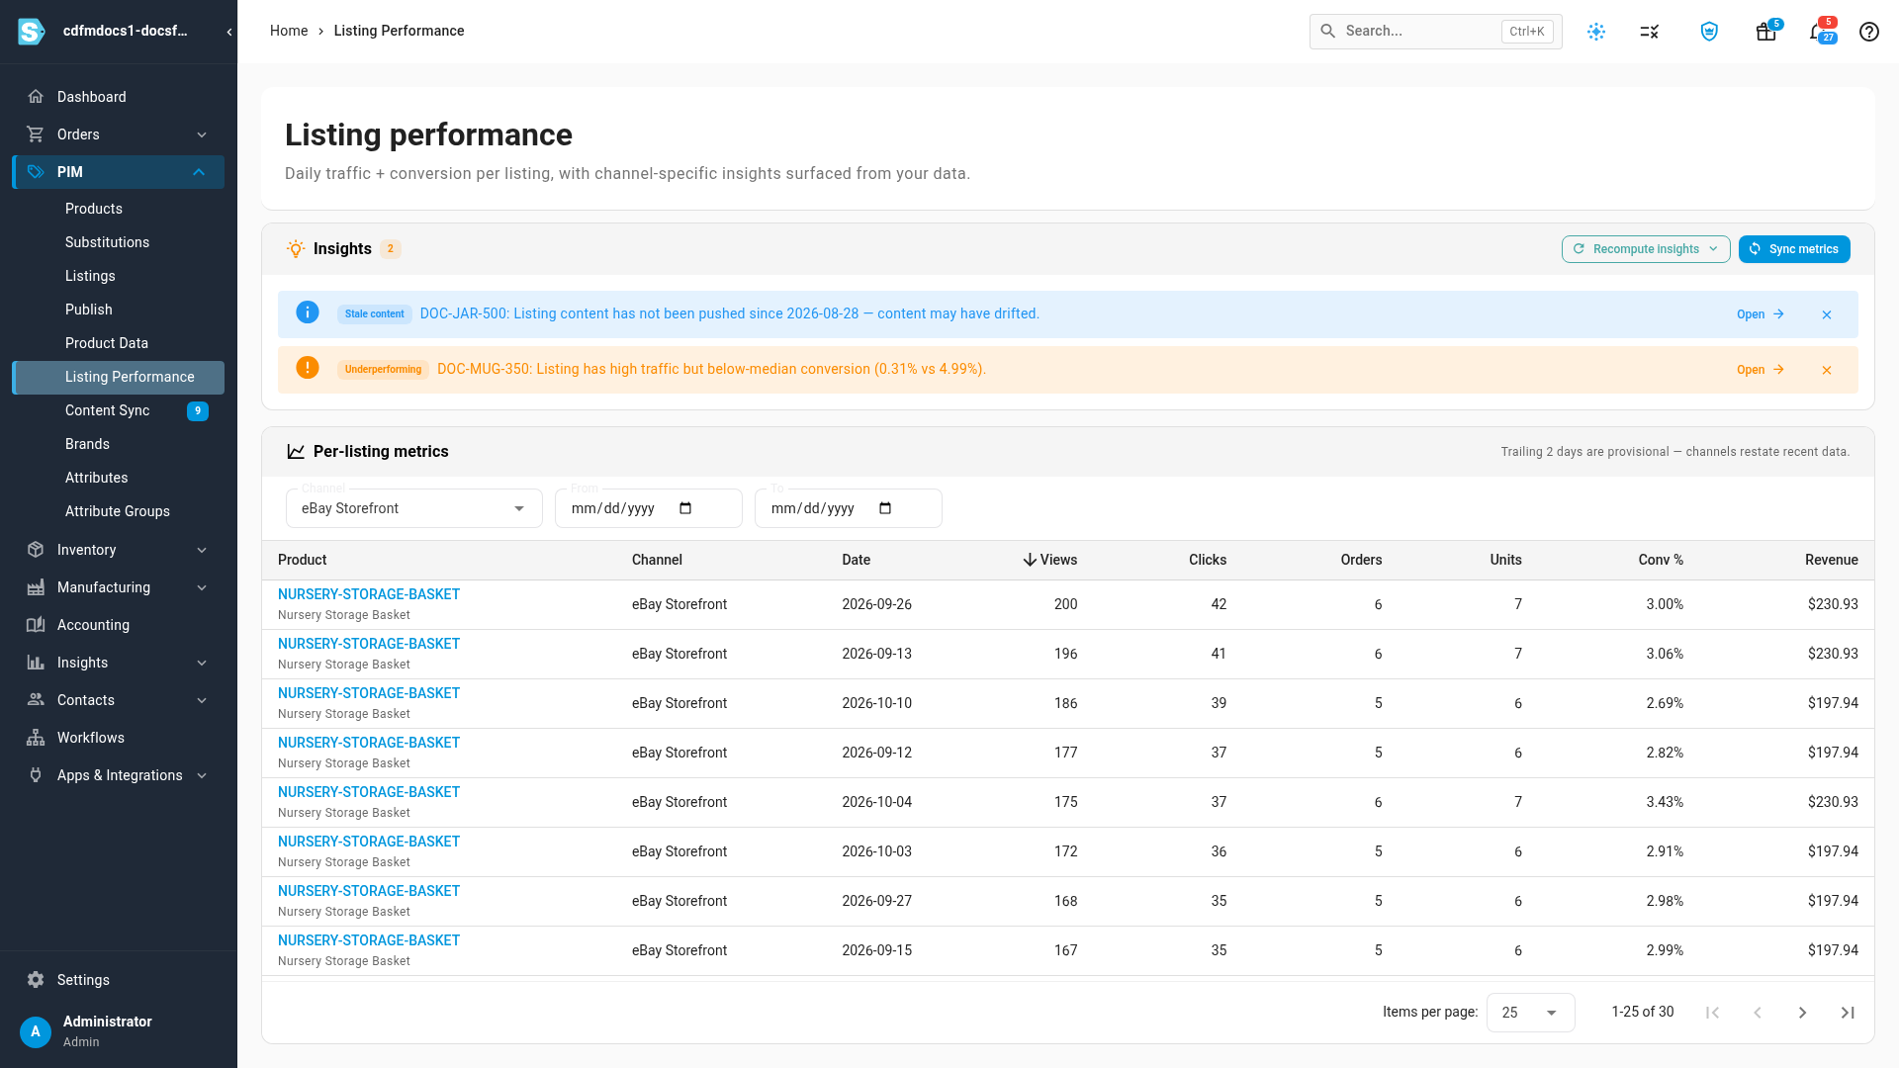
Task: Open NURSERY-STORAGE-BASKET link dated 2026-10-10
Action: tap(369, 693)
